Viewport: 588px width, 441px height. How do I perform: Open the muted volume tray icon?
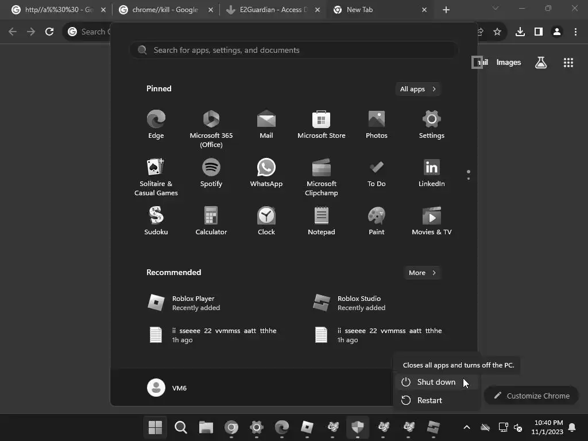click(518, 427)
